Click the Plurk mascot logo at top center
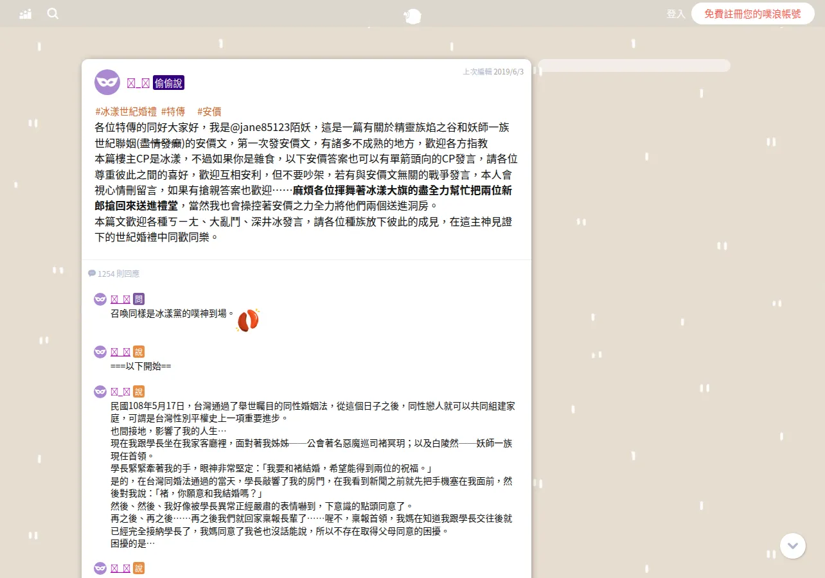825x578 pixels. [x=412, y=16]
